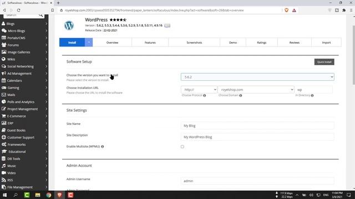Open the WordPress version dropdown
The width and height of the screenshot is (355, 199).
[x=257, y=77]
